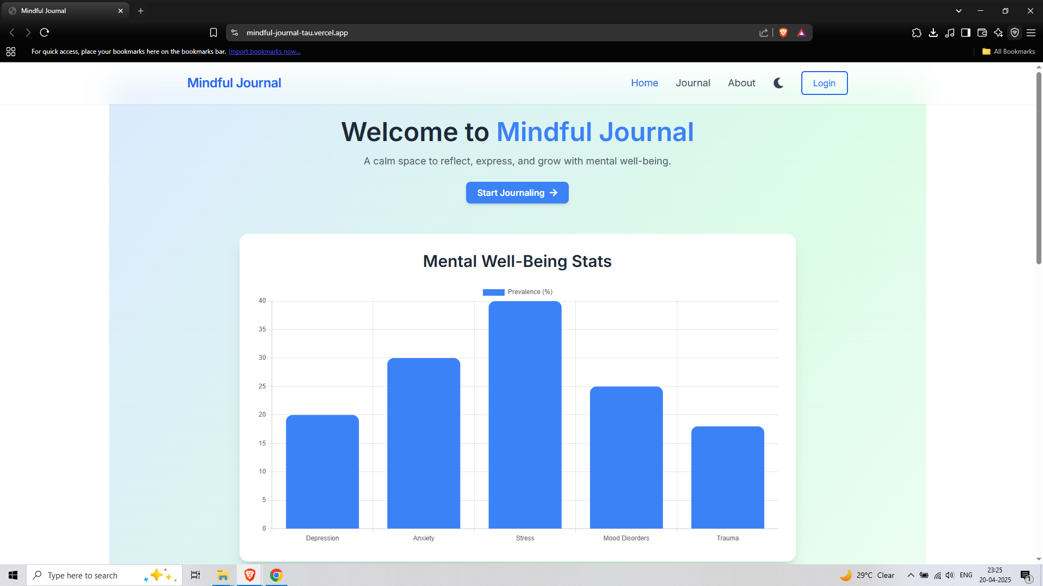1043x586 pixels.
Task: Open Brave Rewards triangle icon
Action: [x=801, y=33]
